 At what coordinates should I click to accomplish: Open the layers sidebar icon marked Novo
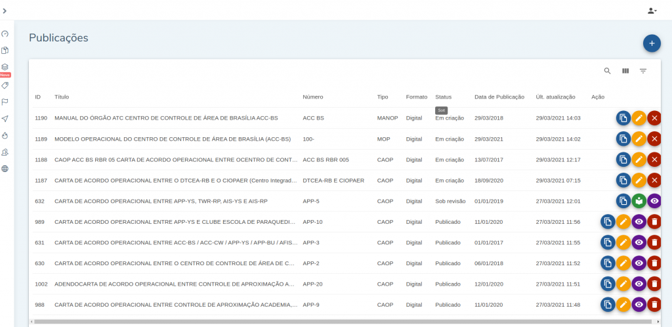[5, 67]
